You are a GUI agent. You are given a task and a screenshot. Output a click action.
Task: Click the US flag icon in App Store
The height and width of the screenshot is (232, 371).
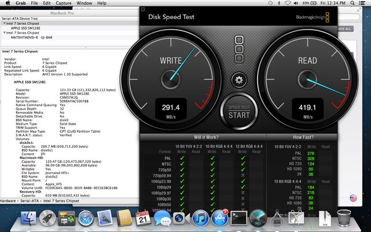353,198
